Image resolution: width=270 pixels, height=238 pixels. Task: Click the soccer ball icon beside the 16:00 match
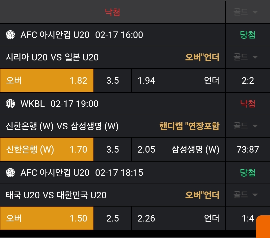click(10, 35)
